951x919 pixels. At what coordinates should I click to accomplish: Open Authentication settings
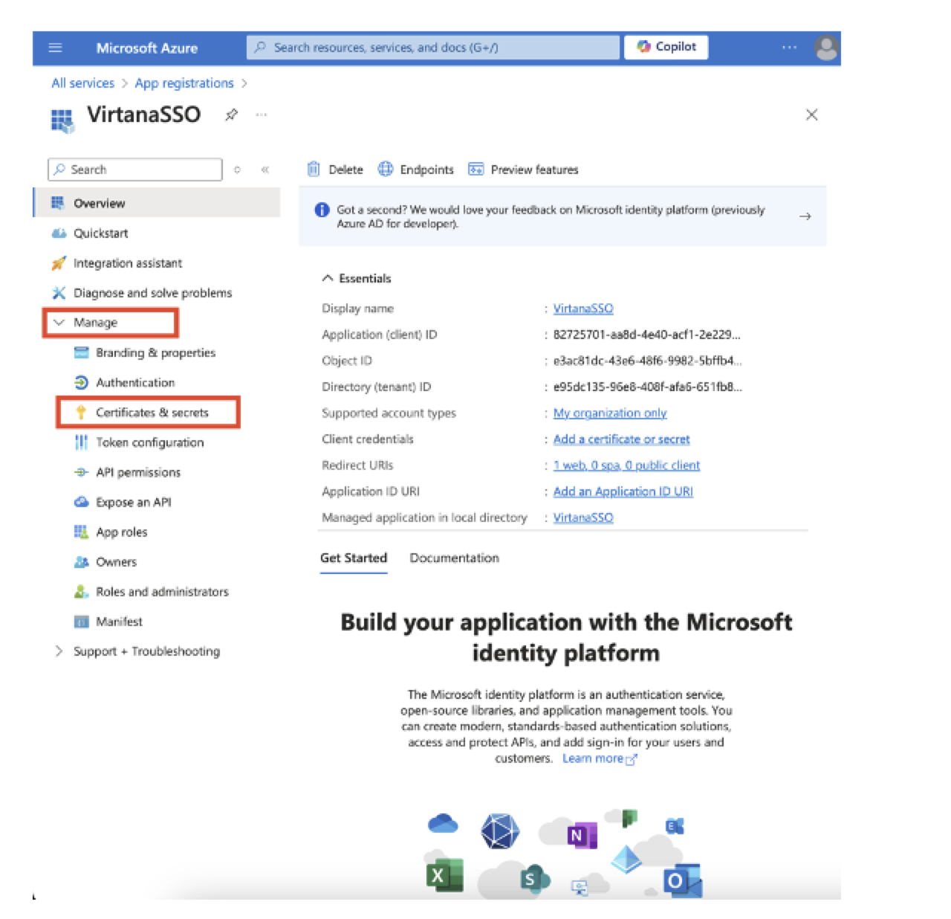tap(134, 382)
